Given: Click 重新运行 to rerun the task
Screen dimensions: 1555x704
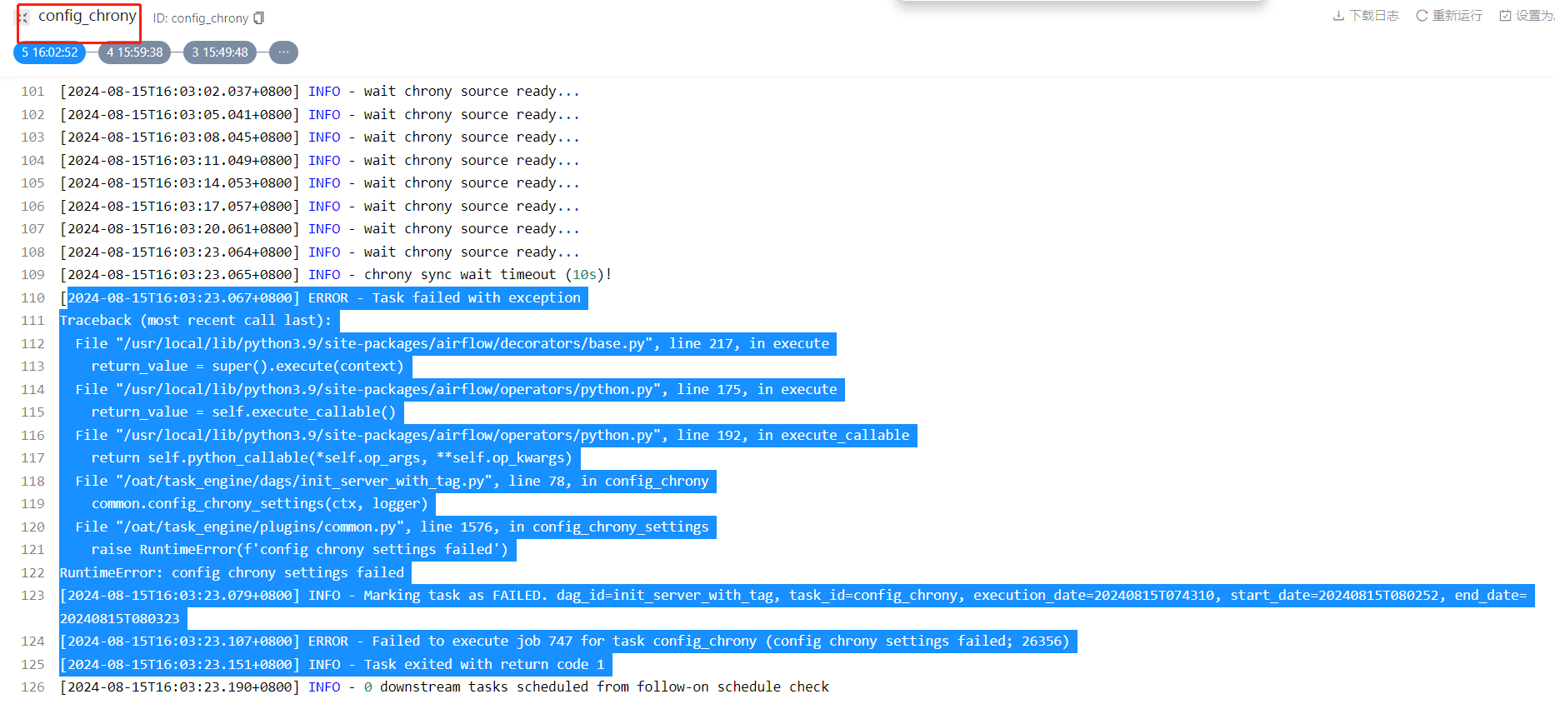Looking at the screenshot, I should pyautogui.click(x=1449, y=16).
